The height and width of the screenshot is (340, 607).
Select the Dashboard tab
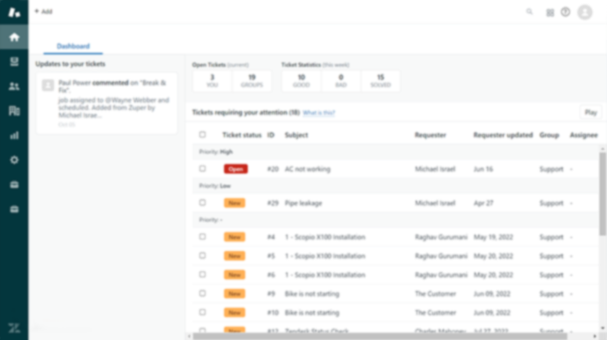[x=73, y=46]
